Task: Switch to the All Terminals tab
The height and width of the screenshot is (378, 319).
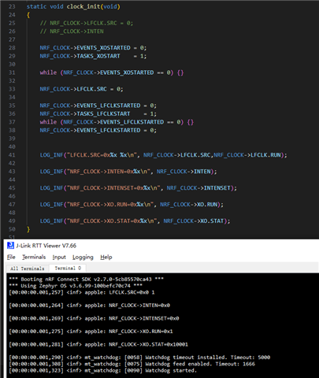Action: click(28, 269)
